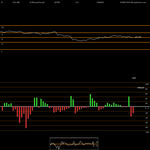The image size is (150, 150).
Task: Click the RSI value label 48.39
Action: pos(138,37)
